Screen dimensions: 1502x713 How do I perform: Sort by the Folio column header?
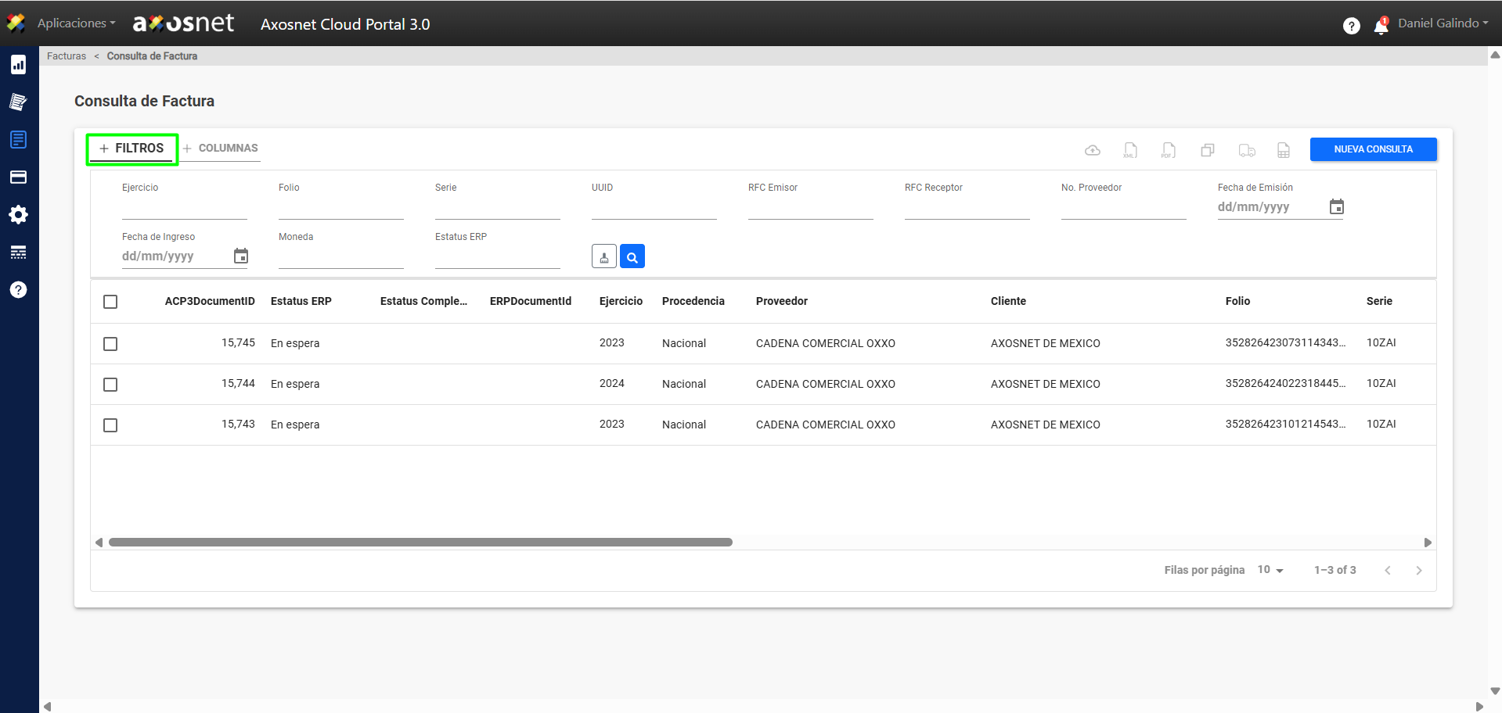(1237, 301)
